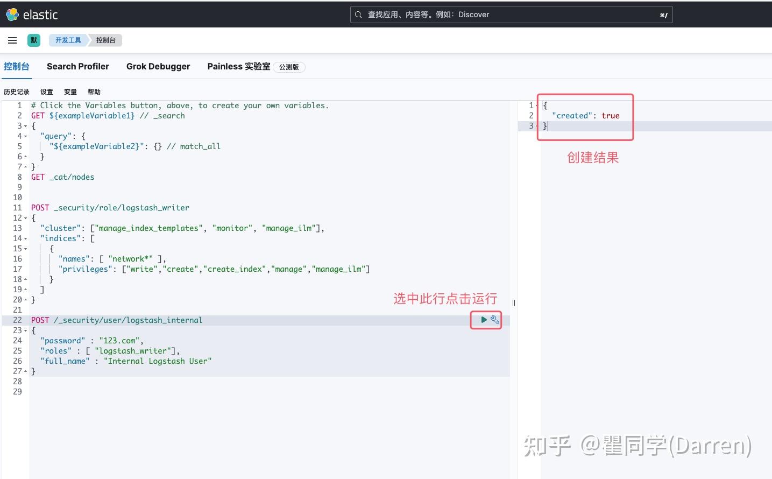The height and width of the screenshot is (479, 772).
Task: Click the 开发工具 breadcrumb
Action: (67, 40)
